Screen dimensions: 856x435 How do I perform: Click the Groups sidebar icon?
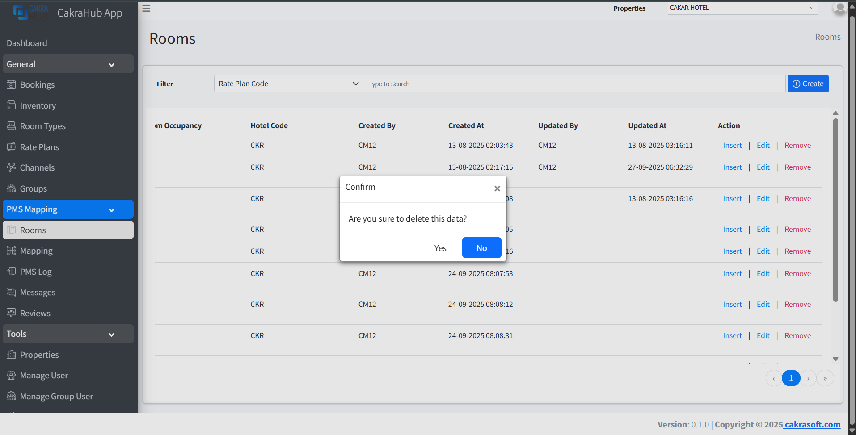point(11,188)
